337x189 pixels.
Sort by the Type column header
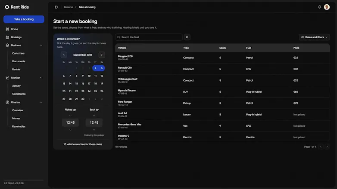pyautogui.click(x=186, y=48)
